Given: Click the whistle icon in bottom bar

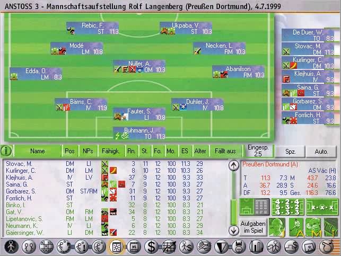Looking at the screenshot, I should pyautogui.click(x=326, y=246).
